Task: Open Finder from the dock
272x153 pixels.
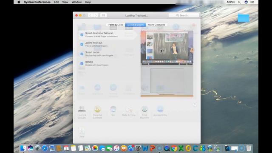Action: coord(23,148)
